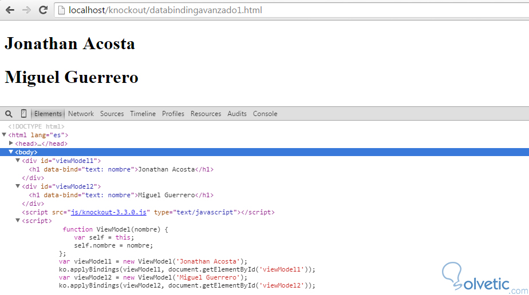Open DevTools search with the magnifier icon
Image resolution: width=529 pixels, height=295 pixels.
[9, 114]
